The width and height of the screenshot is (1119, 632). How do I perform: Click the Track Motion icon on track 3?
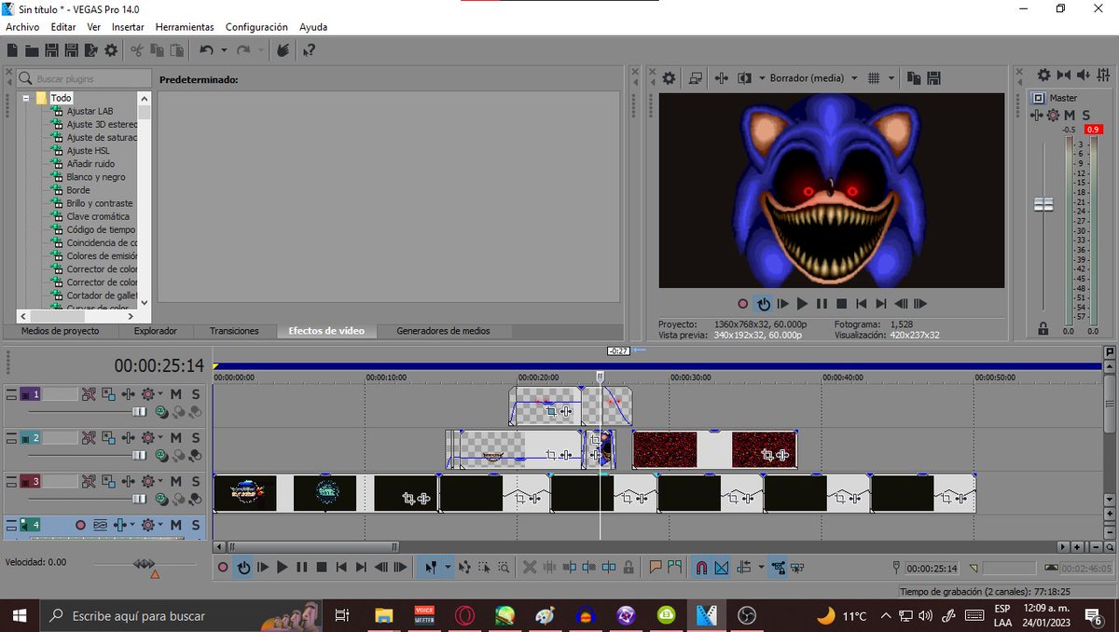coord(128,481)
